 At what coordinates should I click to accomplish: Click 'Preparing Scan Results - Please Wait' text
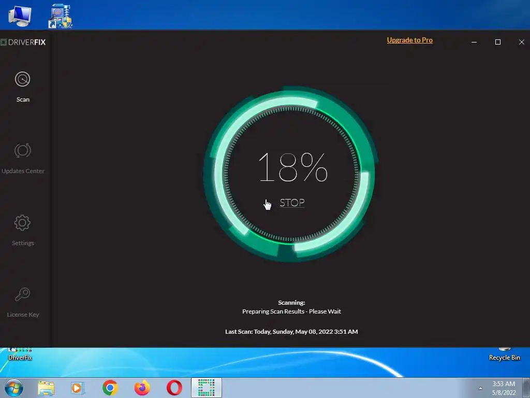(291, 311)
